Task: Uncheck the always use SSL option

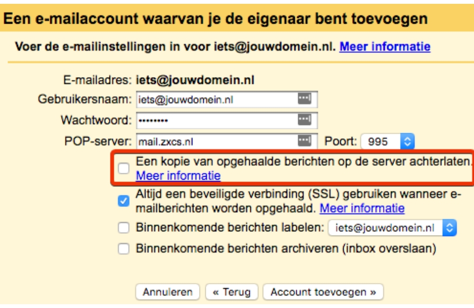Action: pyautogui.click(x=124, y=201)
